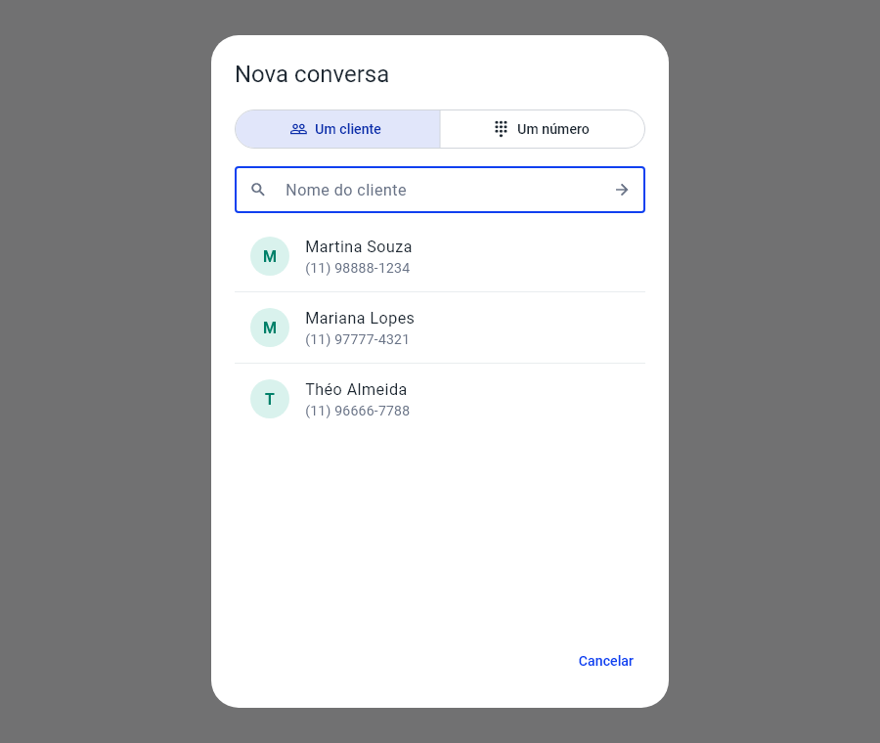This screenshot has height=743, width=880.
Task: Focus the "Nome do cliente" input field
Action: pyautogui.click(x=439, y=190)
